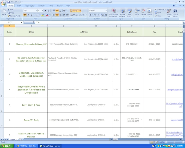Click the Insert Function fx button

[33, 22]
